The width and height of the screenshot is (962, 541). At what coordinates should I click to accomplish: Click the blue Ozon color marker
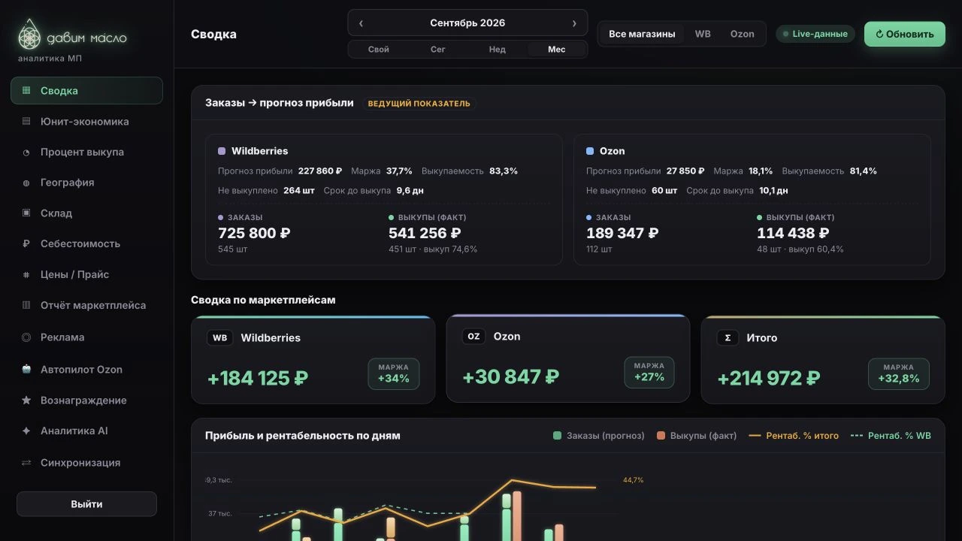click(x=590, y=151)
